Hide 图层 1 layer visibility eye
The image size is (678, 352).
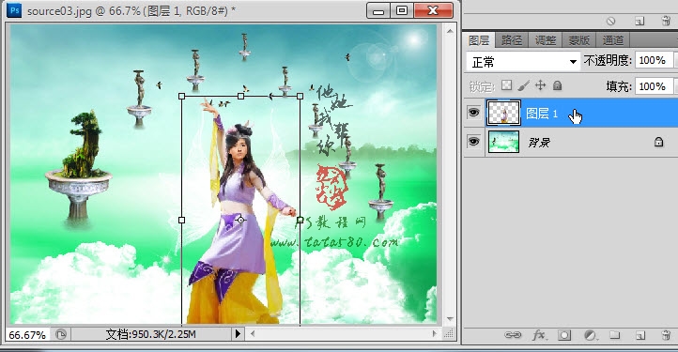[473, 113]
